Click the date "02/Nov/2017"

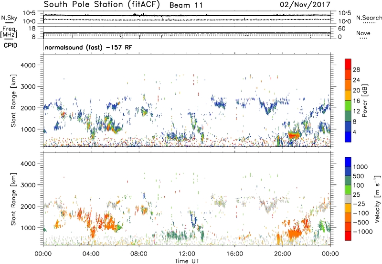tap(305, 5)
